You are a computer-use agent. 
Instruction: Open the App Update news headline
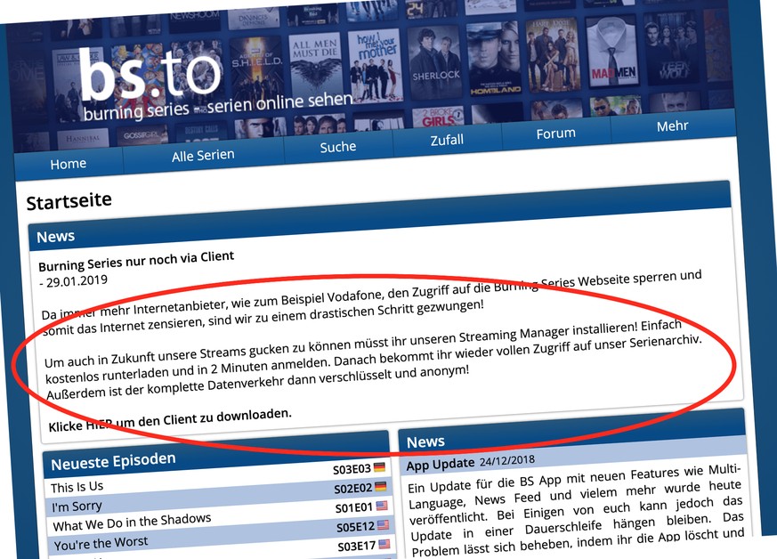click(x=441, y=465)
